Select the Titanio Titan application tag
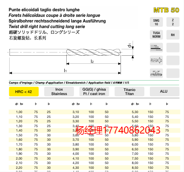 tap(129, 91)
